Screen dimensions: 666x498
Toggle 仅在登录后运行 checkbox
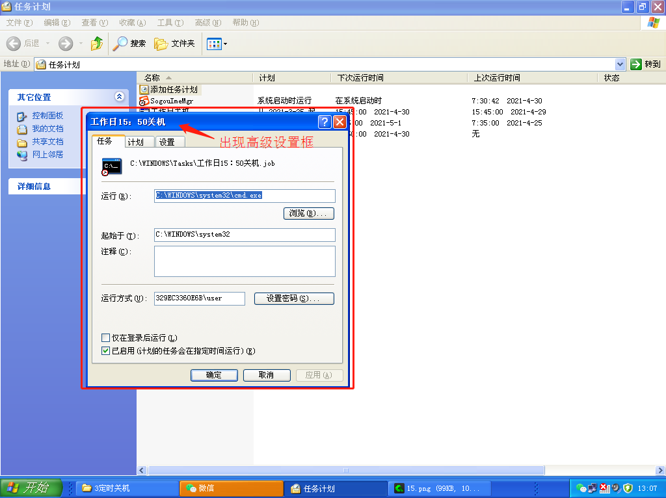click(106, 338)
